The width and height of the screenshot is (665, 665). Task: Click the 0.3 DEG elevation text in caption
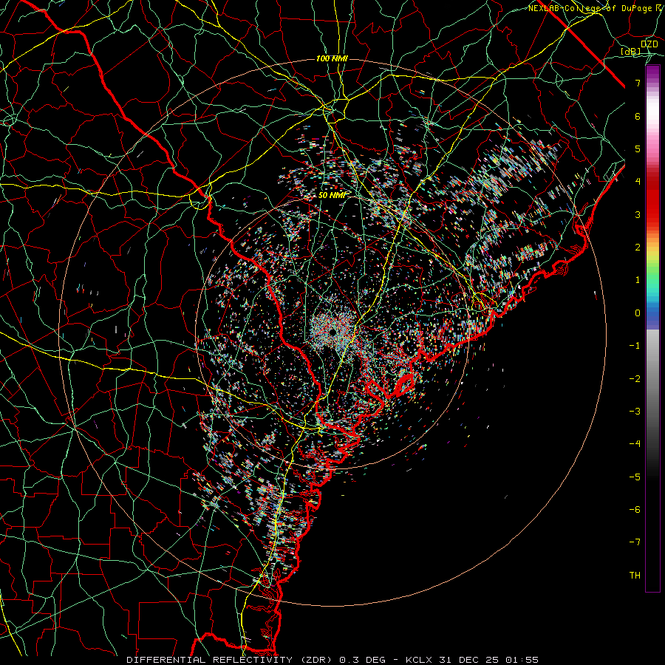point(363,660)
